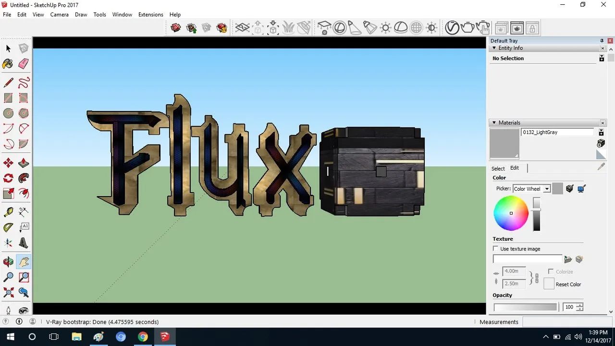Enable the Use texture image checkbox
The image size is (615, 346).
coord(496,248)
